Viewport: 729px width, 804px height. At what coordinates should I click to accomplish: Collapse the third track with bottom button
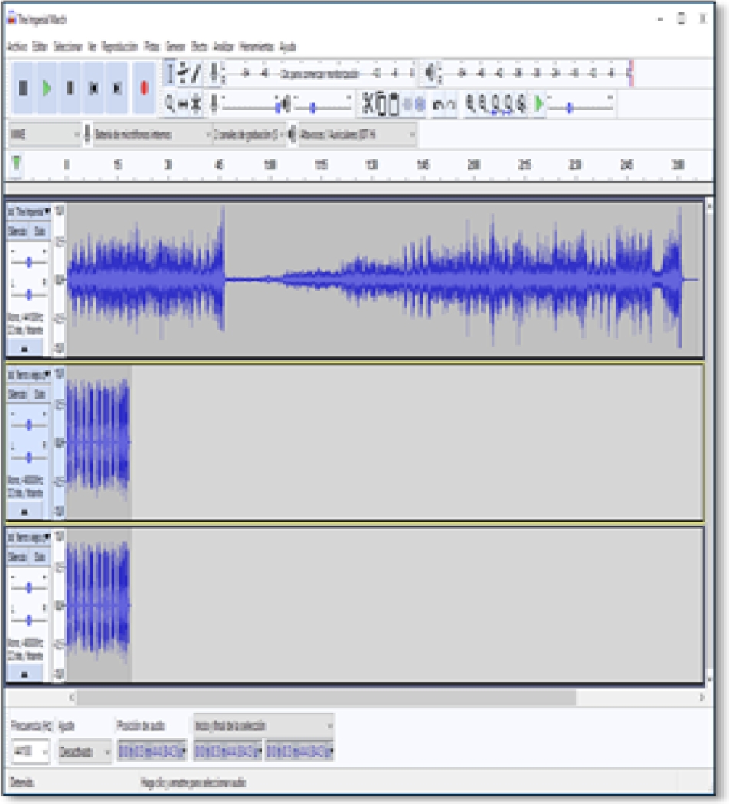pyautogui.click(x=26, y=675)
